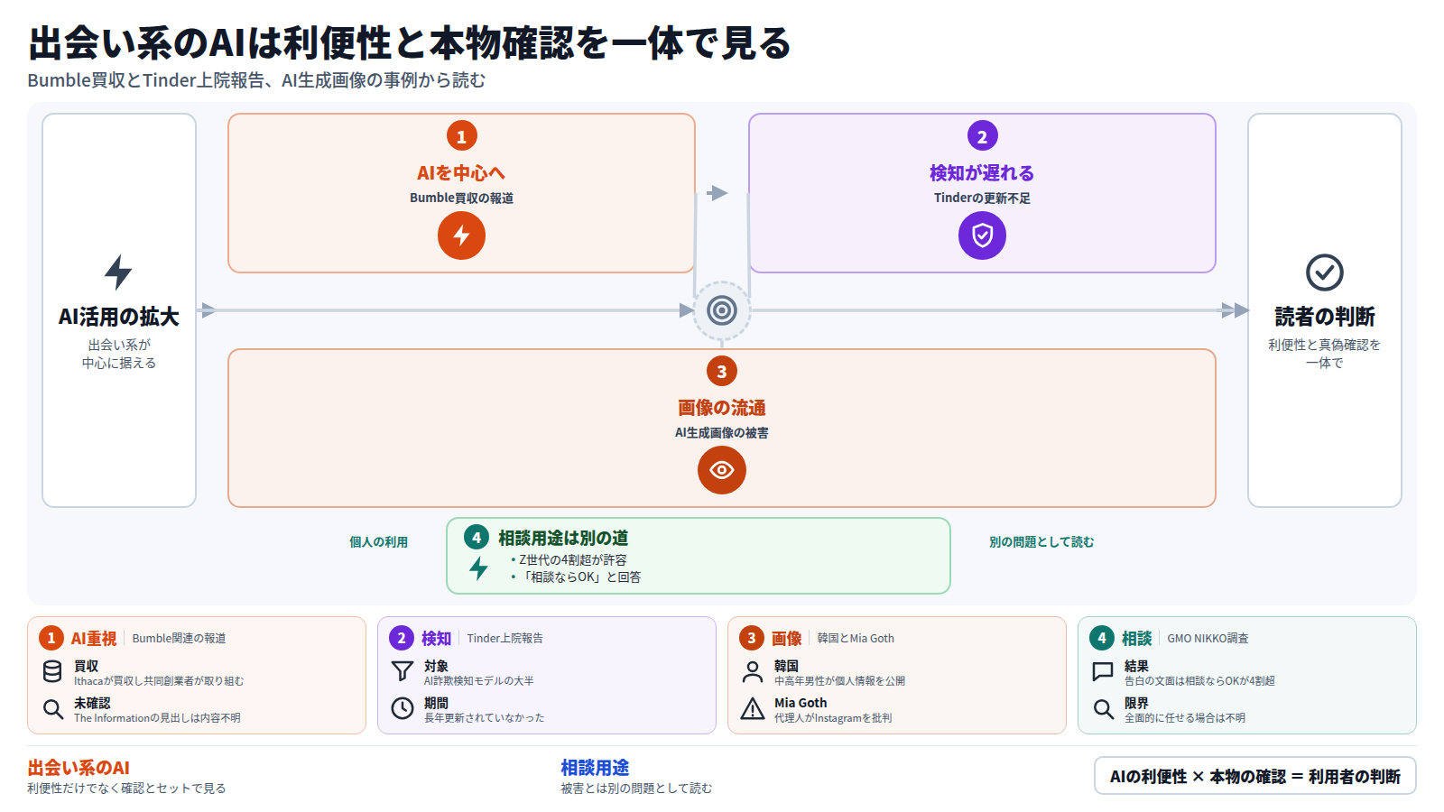Click the target icon at the diagram center

coord(722,310)
